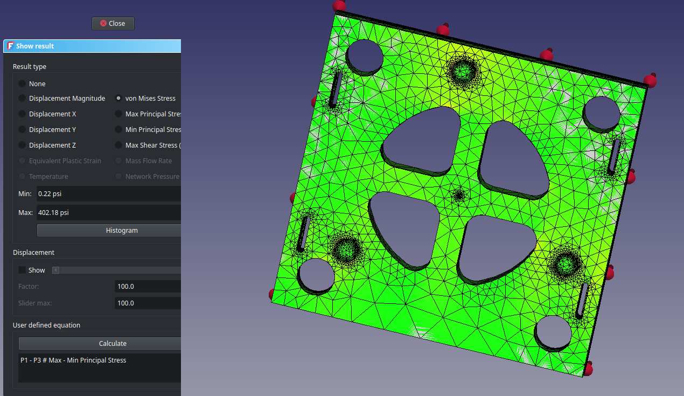684x396 pixels.
Task: Select Displacement Z result type
Action: pyautogui.click(x=22, y=145)
